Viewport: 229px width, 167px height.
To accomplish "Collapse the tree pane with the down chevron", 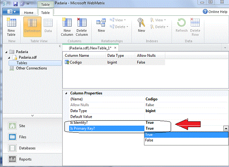I will (32, 115).
